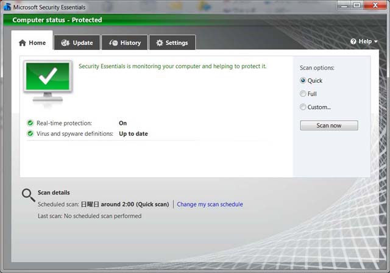Click the house icon on Home tab
Image resolution: width=390 pixels, height=273 pixels.
[23, 43]
